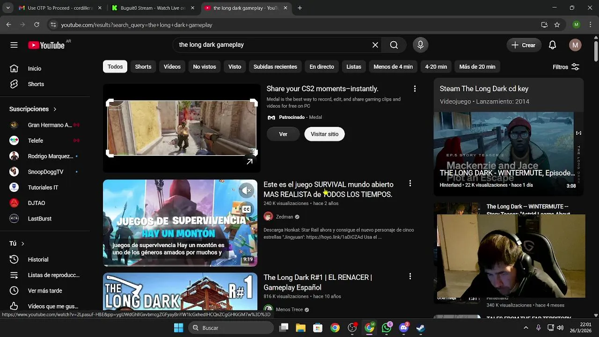This screenshot has width=599, height=337.
Task: Open Shorts in the sidebar
Action: [x=45, y=84]
